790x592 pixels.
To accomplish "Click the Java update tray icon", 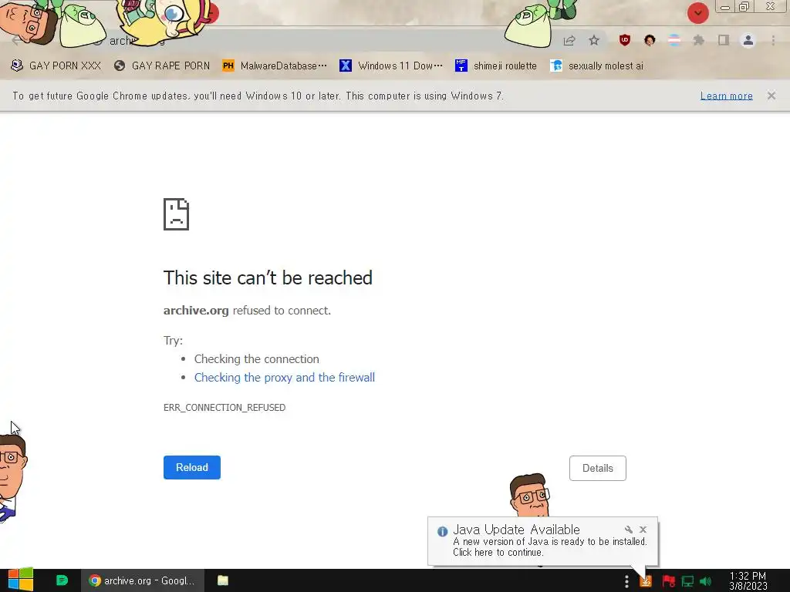I will (646, 581).
